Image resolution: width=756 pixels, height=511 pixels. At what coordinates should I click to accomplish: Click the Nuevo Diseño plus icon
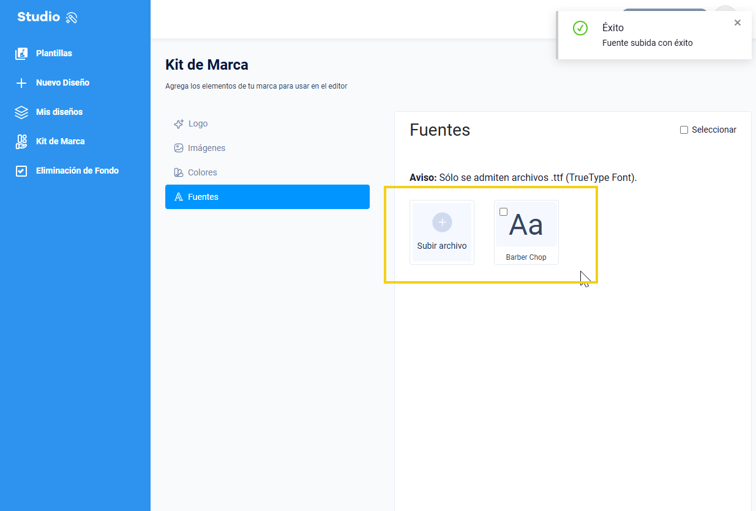coord(21,83)
